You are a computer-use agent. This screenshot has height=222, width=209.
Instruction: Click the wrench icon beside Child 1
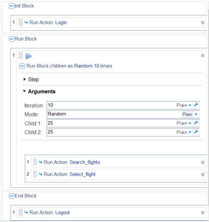tap(196, 123)
